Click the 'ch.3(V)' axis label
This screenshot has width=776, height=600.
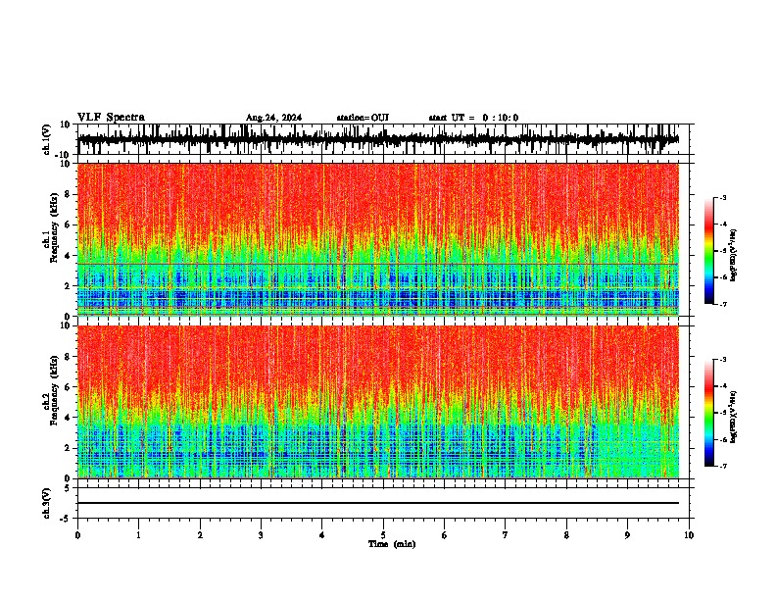click(x=47, y=504)
